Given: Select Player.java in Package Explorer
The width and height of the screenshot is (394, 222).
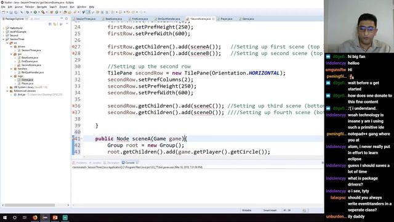Looking at the screenshot, I should 27,83.
